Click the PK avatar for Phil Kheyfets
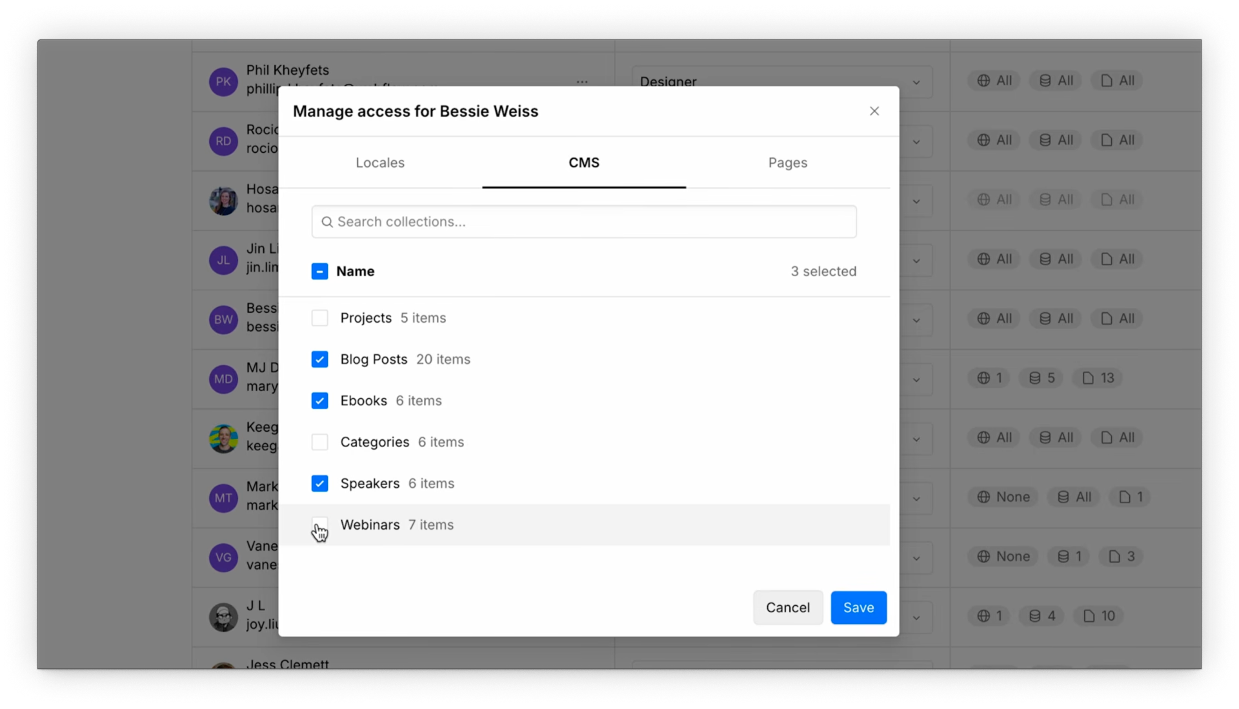This screenshot has height=709, width=1239. [223, 81]
